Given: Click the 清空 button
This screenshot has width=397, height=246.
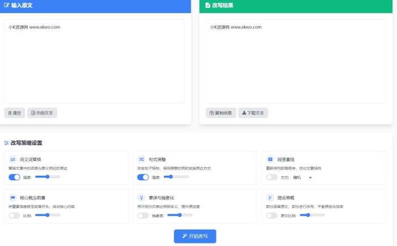Looking at the screenshot, I should 15,113.
